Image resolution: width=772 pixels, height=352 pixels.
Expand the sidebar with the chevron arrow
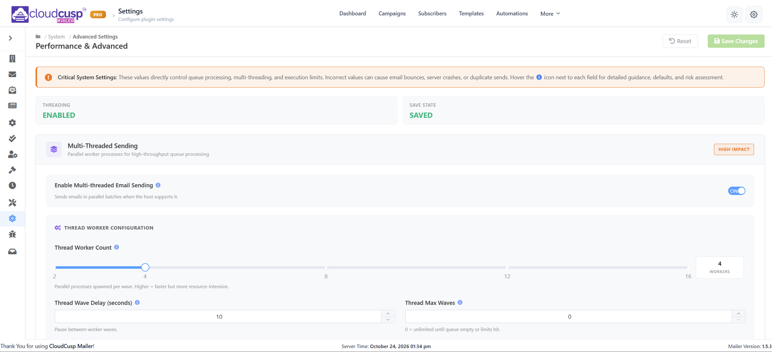[11, 38]
